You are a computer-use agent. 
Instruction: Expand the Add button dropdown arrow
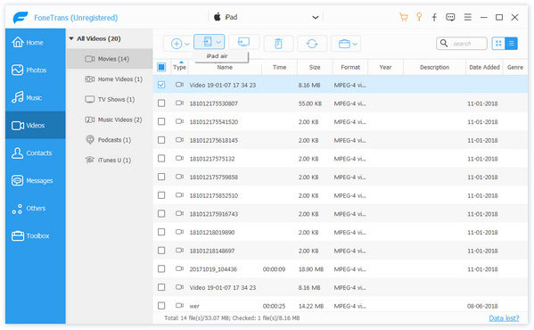(186, 44)
